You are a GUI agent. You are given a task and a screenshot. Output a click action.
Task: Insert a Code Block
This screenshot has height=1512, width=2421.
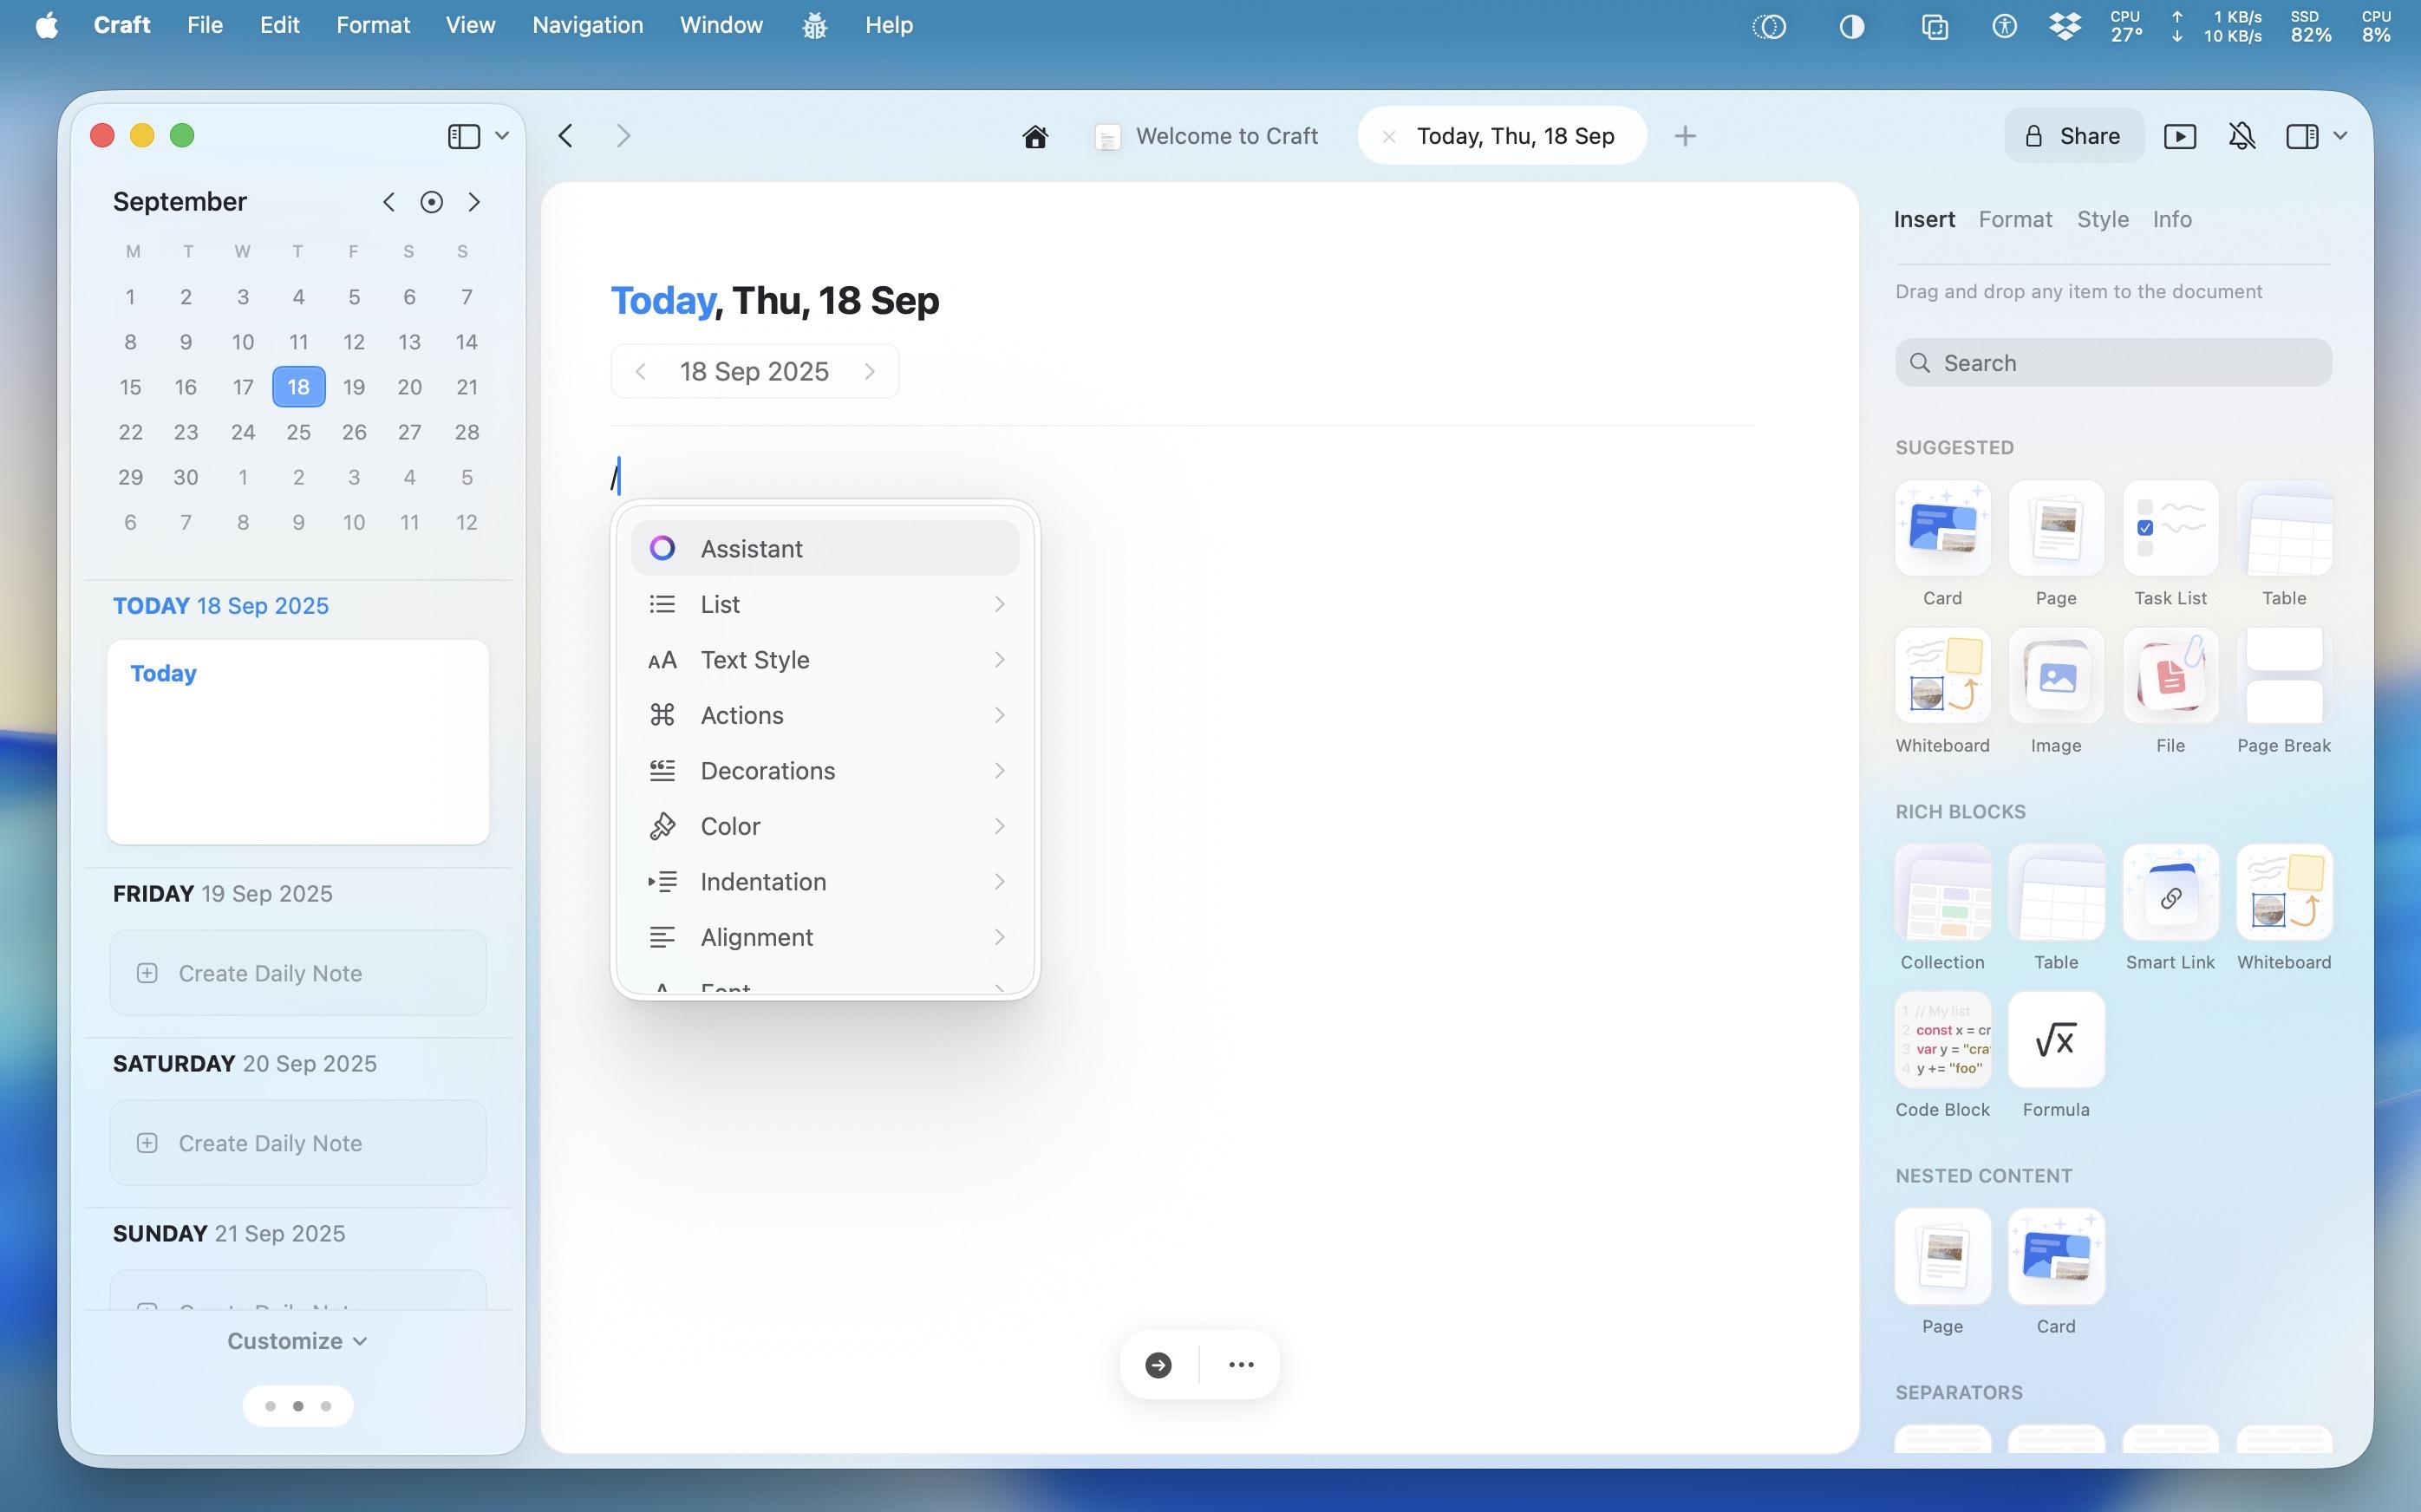pos(1942,1039)
